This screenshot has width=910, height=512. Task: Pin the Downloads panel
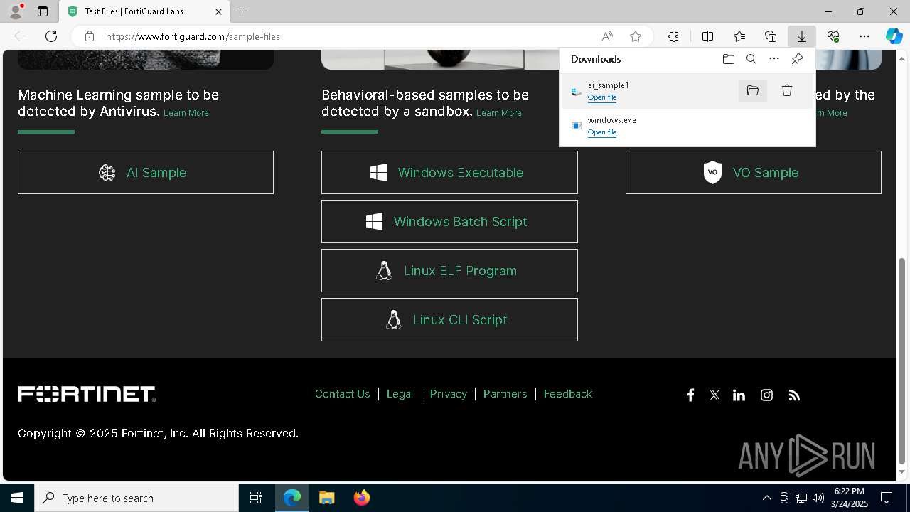(x=797, y=59)
